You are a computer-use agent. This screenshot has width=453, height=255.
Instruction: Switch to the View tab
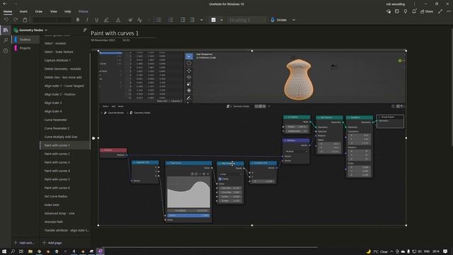(x=54, y=11)
